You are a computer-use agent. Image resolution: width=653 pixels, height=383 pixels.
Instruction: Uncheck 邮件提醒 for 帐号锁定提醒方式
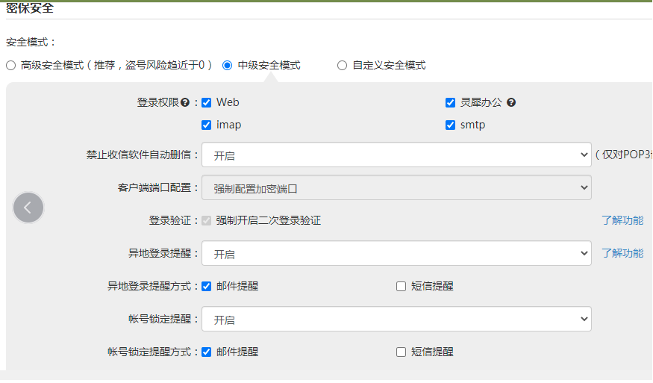click(x=207, y=352)
